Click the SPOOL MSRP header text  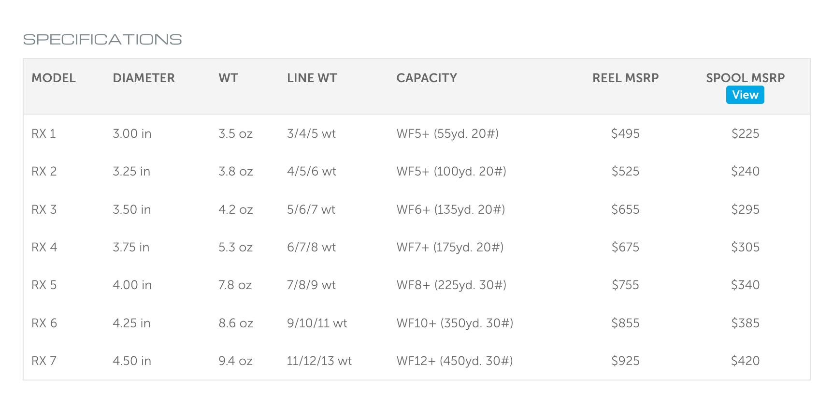pos(745,78)
